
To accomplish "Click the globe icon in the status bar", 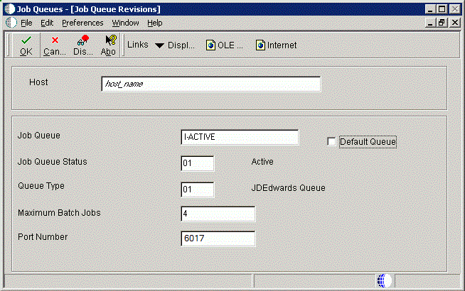I will 385,280.
